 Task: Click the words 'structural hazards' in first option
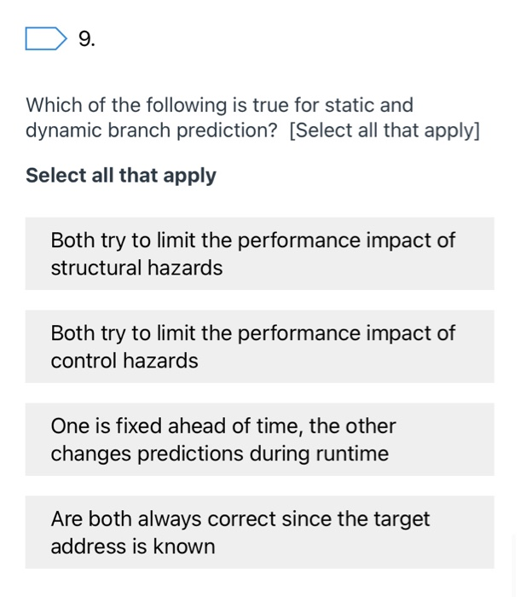136,268
